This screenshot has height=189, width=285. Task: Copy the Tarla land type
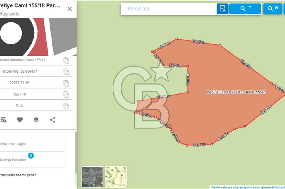tap(66, 106)
